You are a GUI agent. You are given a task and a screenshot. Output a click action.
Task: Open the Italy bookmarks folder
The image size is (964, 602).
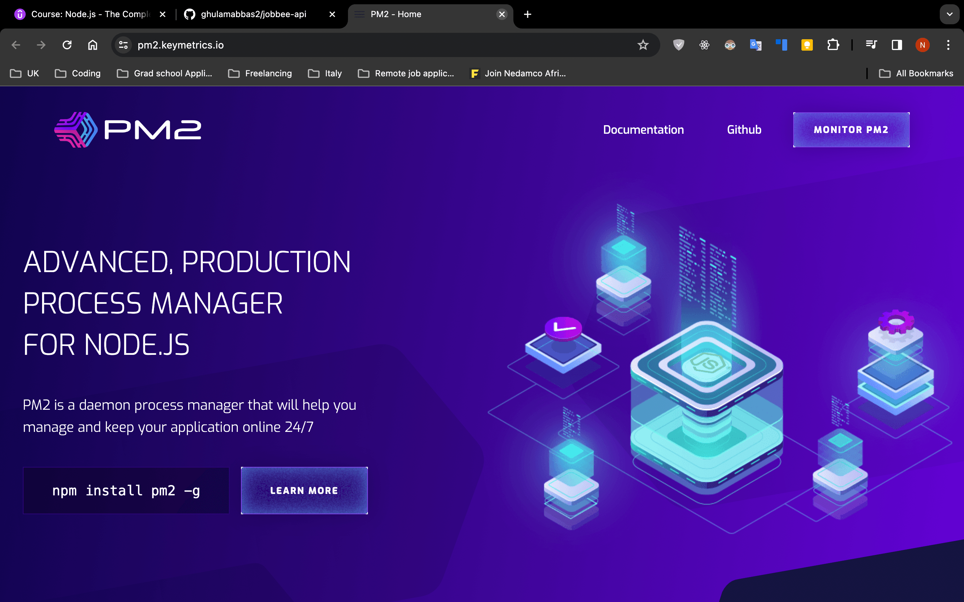point(325,73)
